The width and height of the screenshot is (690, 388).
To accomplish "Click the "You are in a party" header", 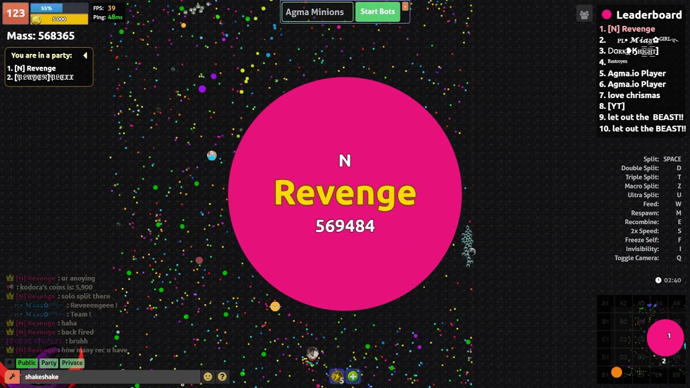I will (x=42, y=56).
